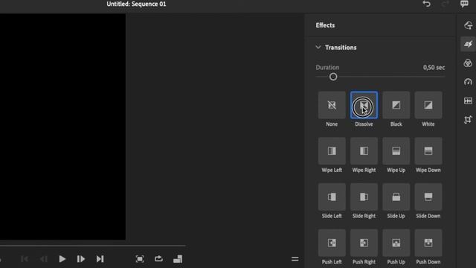Image resolution: width=476 pixels, height=268 pixels.
Task: Play the sequence preview
Action: point(62,259)
